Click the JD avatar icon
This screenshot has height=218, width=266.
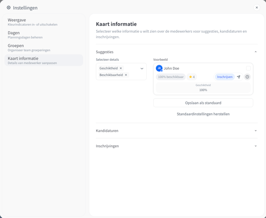[x=159, y=68]
